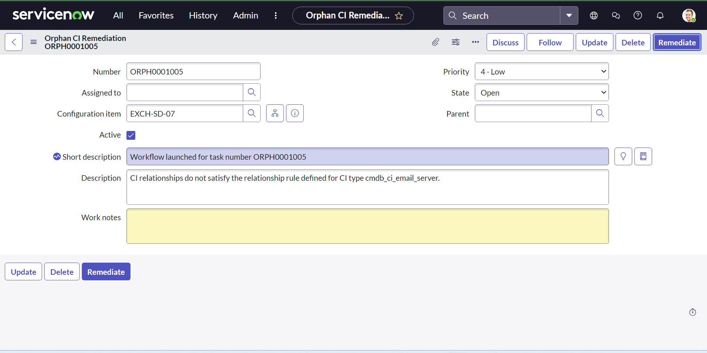The image size is (707, 353).
Task: Click the personalize form icon
Action: pos(456,42)
